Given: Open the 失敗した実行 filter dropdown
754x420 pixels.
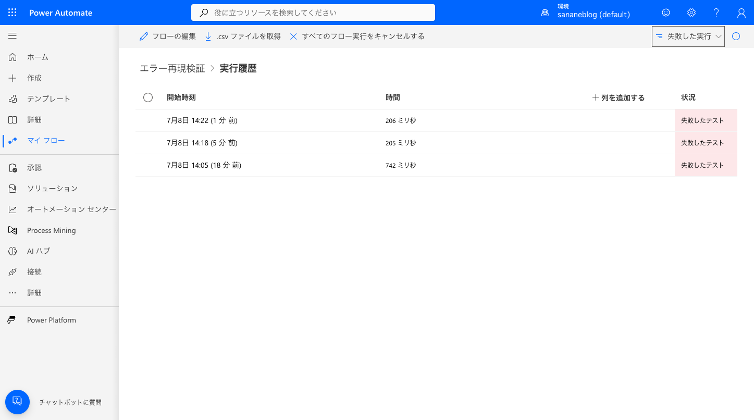Looking at the screenshot, I should pos(688,36).
